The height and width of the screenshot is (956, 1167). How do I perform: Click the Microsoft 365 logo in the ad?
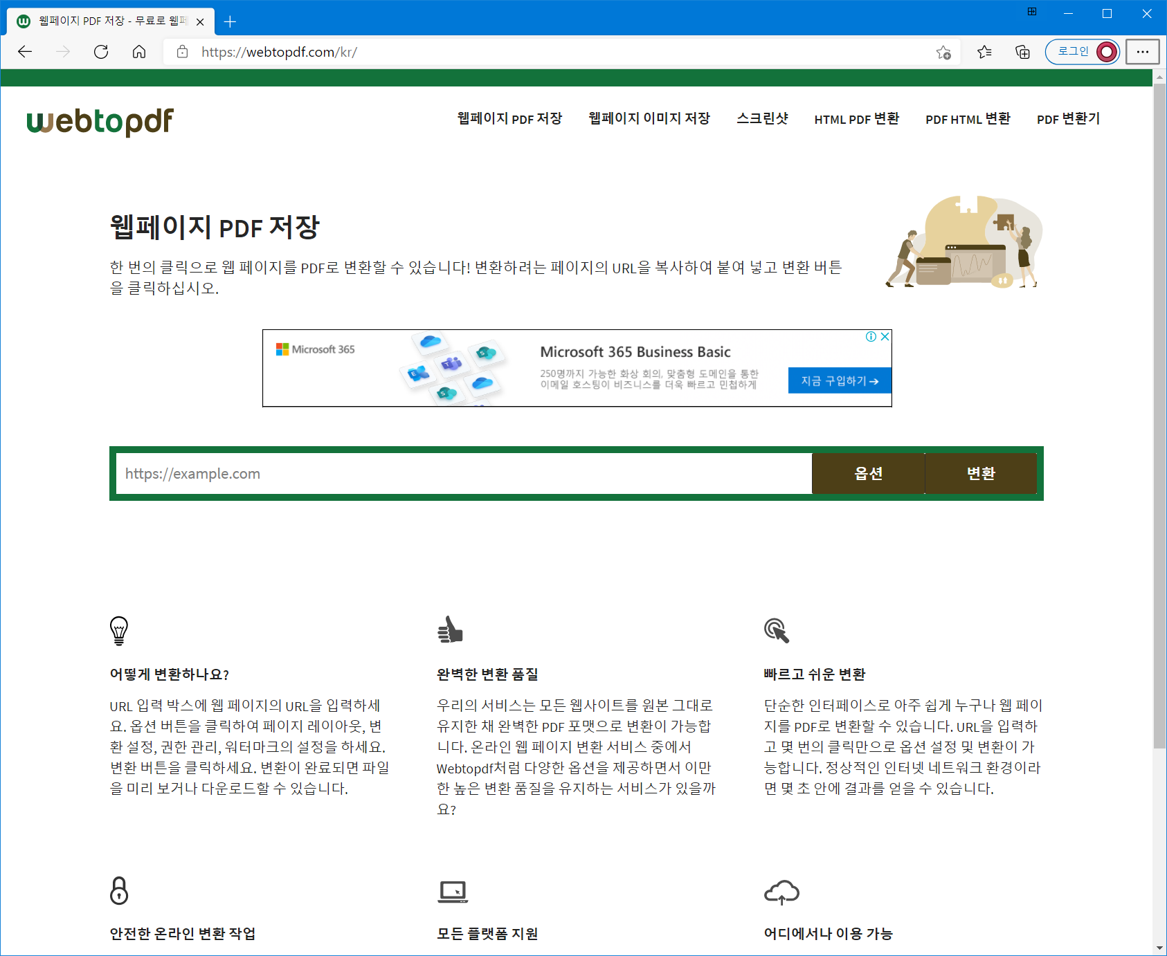coord(316,349)
